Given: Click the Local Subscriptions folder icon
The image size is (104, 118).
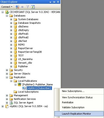Looking at the screenshot, I should pos(15,92).
